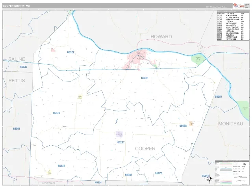Click the compass rose near the legend
This screenshot has width=252, height=189.
point(209,179)
